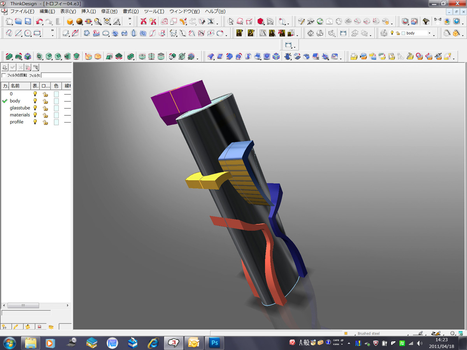Click the orange shaded cube icon
The height and width of the screenshot is (350, 467).
point(70,21)
